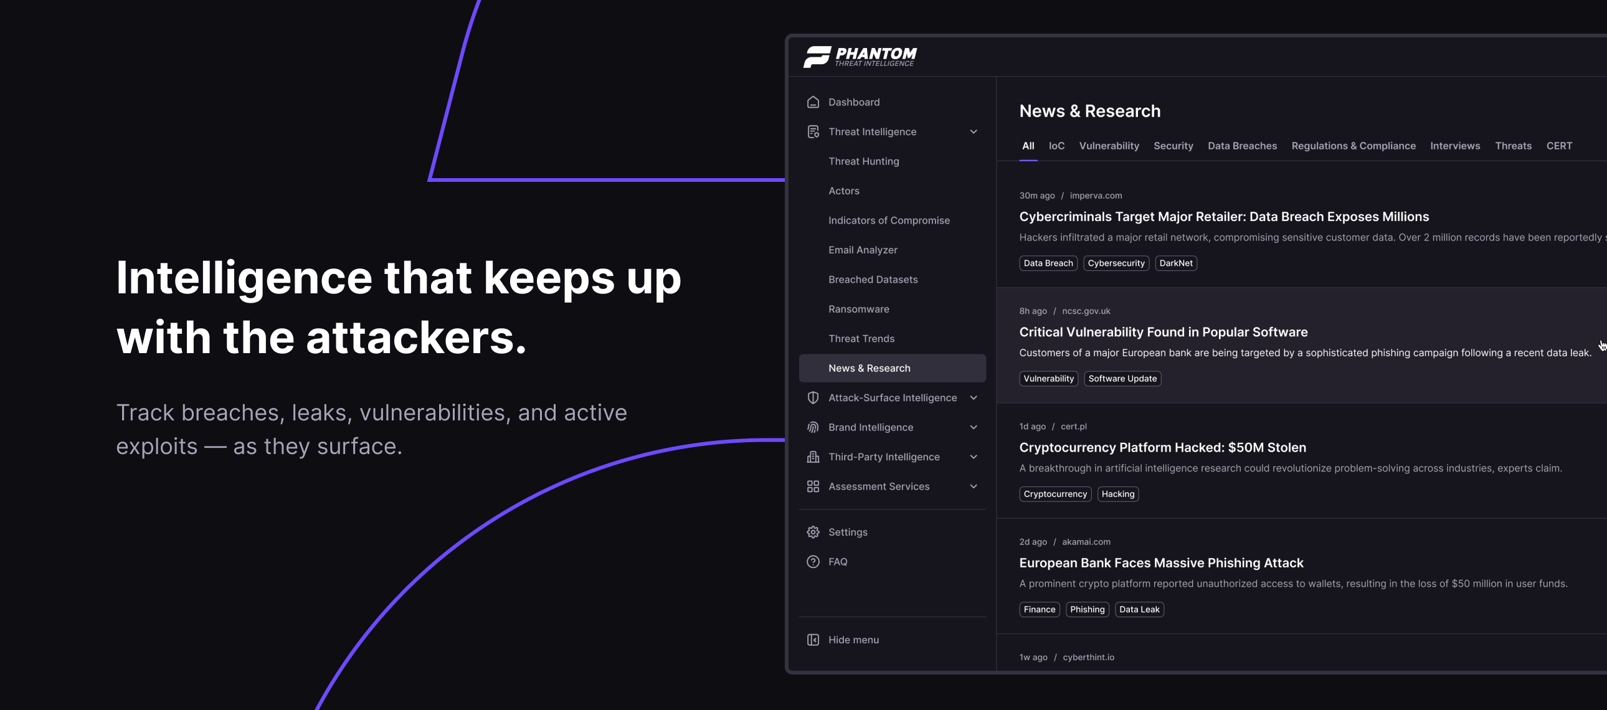Viewport: 1607px width, 710px height.
Task: Click the Brand Intelligence fingerprint icon
Action: click(813, 427)
